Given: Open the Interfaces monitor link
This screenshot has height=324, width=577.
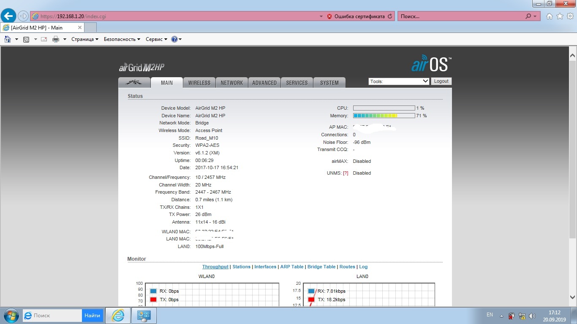Looking at the screenshot, I should 265,267.
